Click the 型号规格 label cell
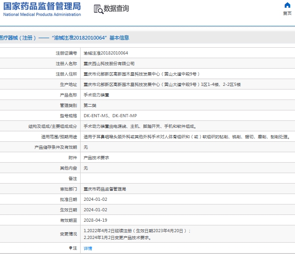The image size is (295, 254). click(68, 116)
